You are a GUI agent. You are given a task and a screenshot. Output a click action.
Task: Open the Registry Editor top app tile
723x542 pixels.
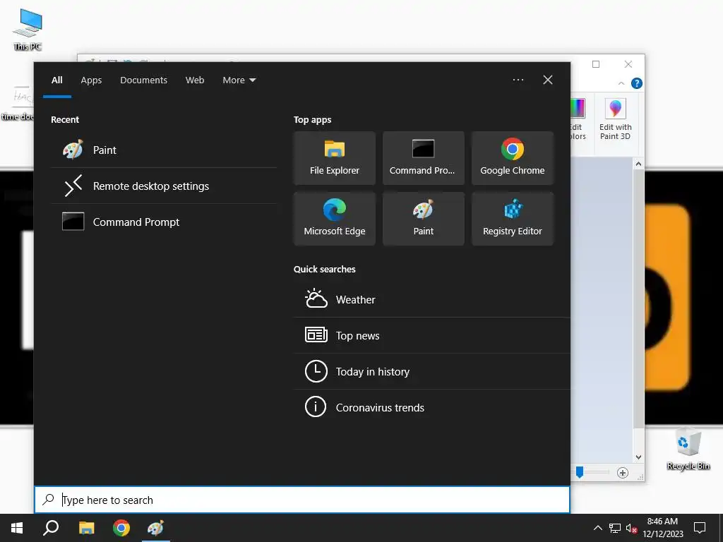[x=513, y=219]
